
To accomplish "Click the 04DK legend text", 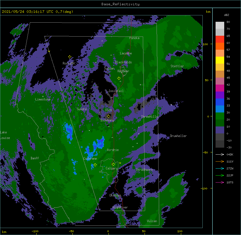I will pos(230,154).
